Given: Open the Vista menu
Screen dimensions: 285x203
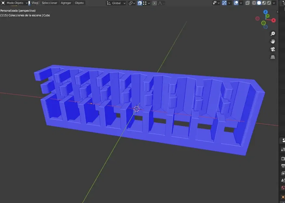Looking at the screenshot, I should pos(35,3).
